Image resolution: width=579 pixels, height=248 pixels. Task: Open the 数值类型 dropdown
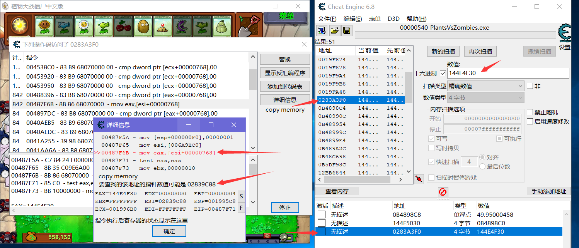point(486,98)
